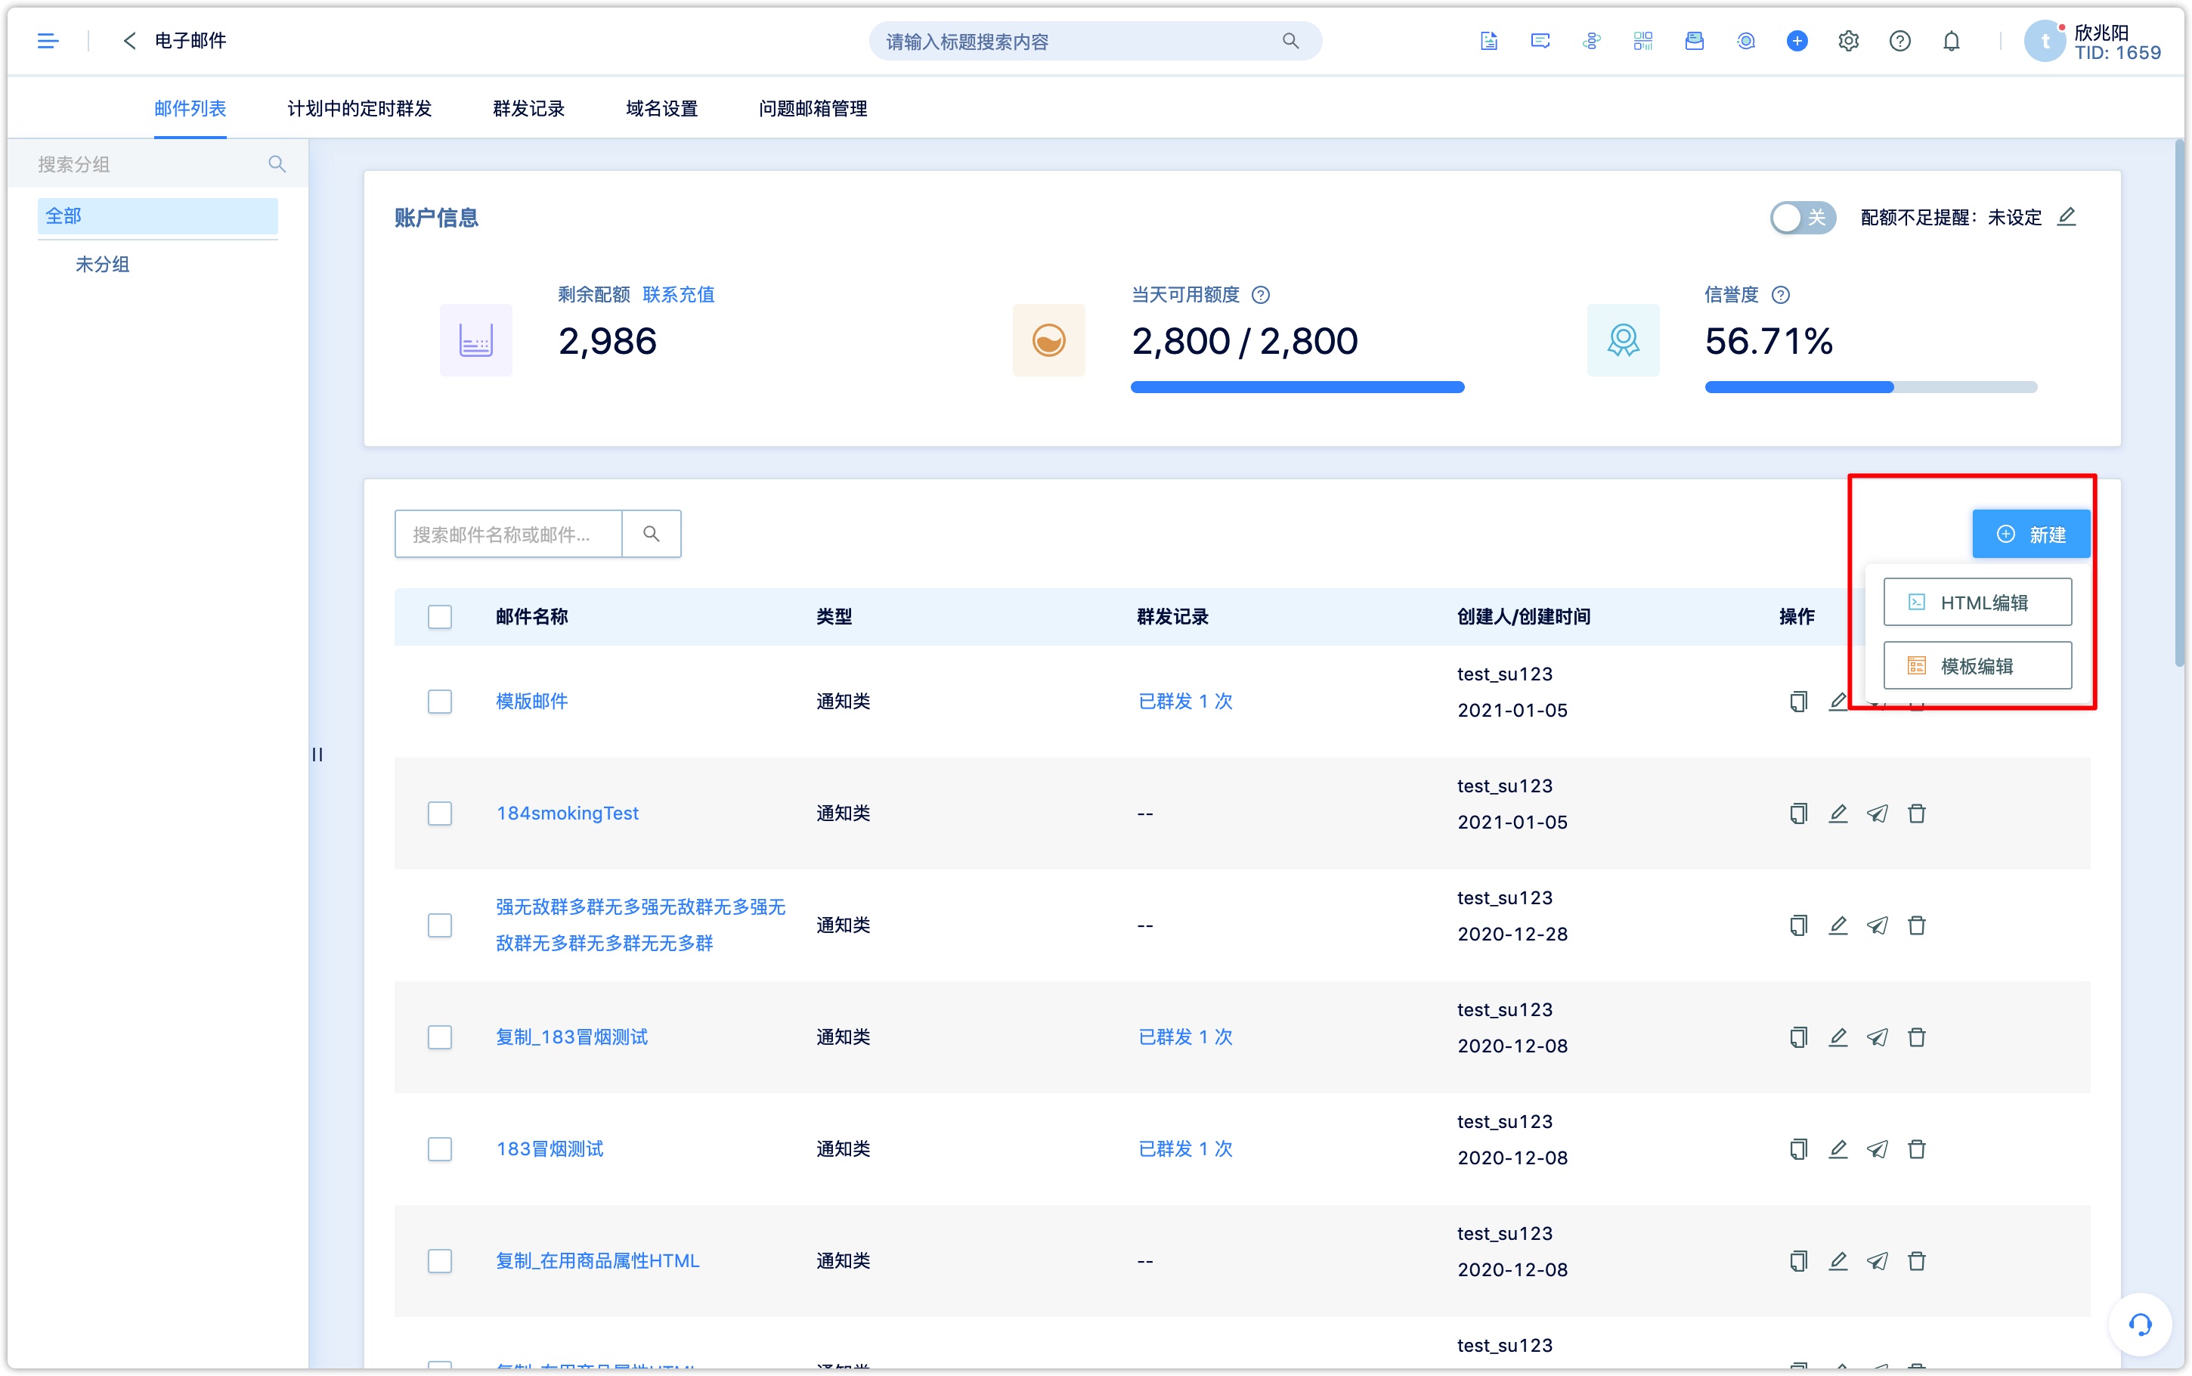Copy the 复制_183冒烟测试 mail

pos(1798,1037)
